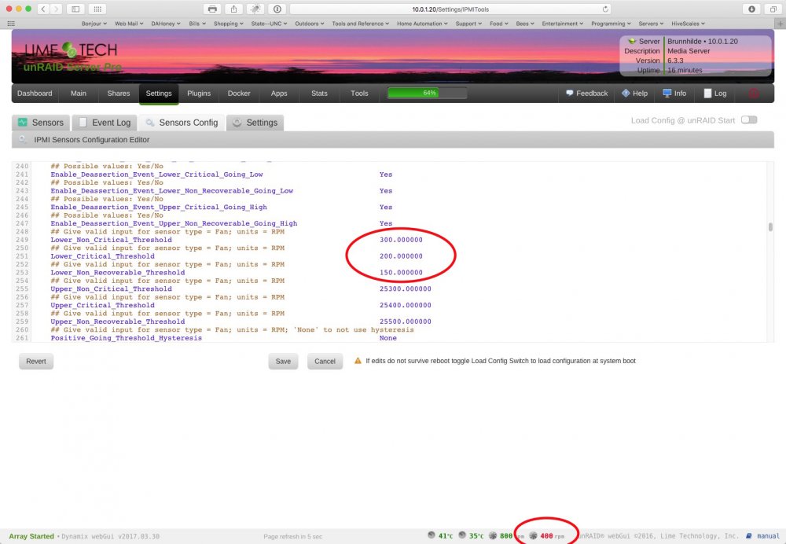The height and width of the screenshot is (544, 786).
Task: Expand the Tools and Reference bookmarks folder
Action: (x=360, y=24)
